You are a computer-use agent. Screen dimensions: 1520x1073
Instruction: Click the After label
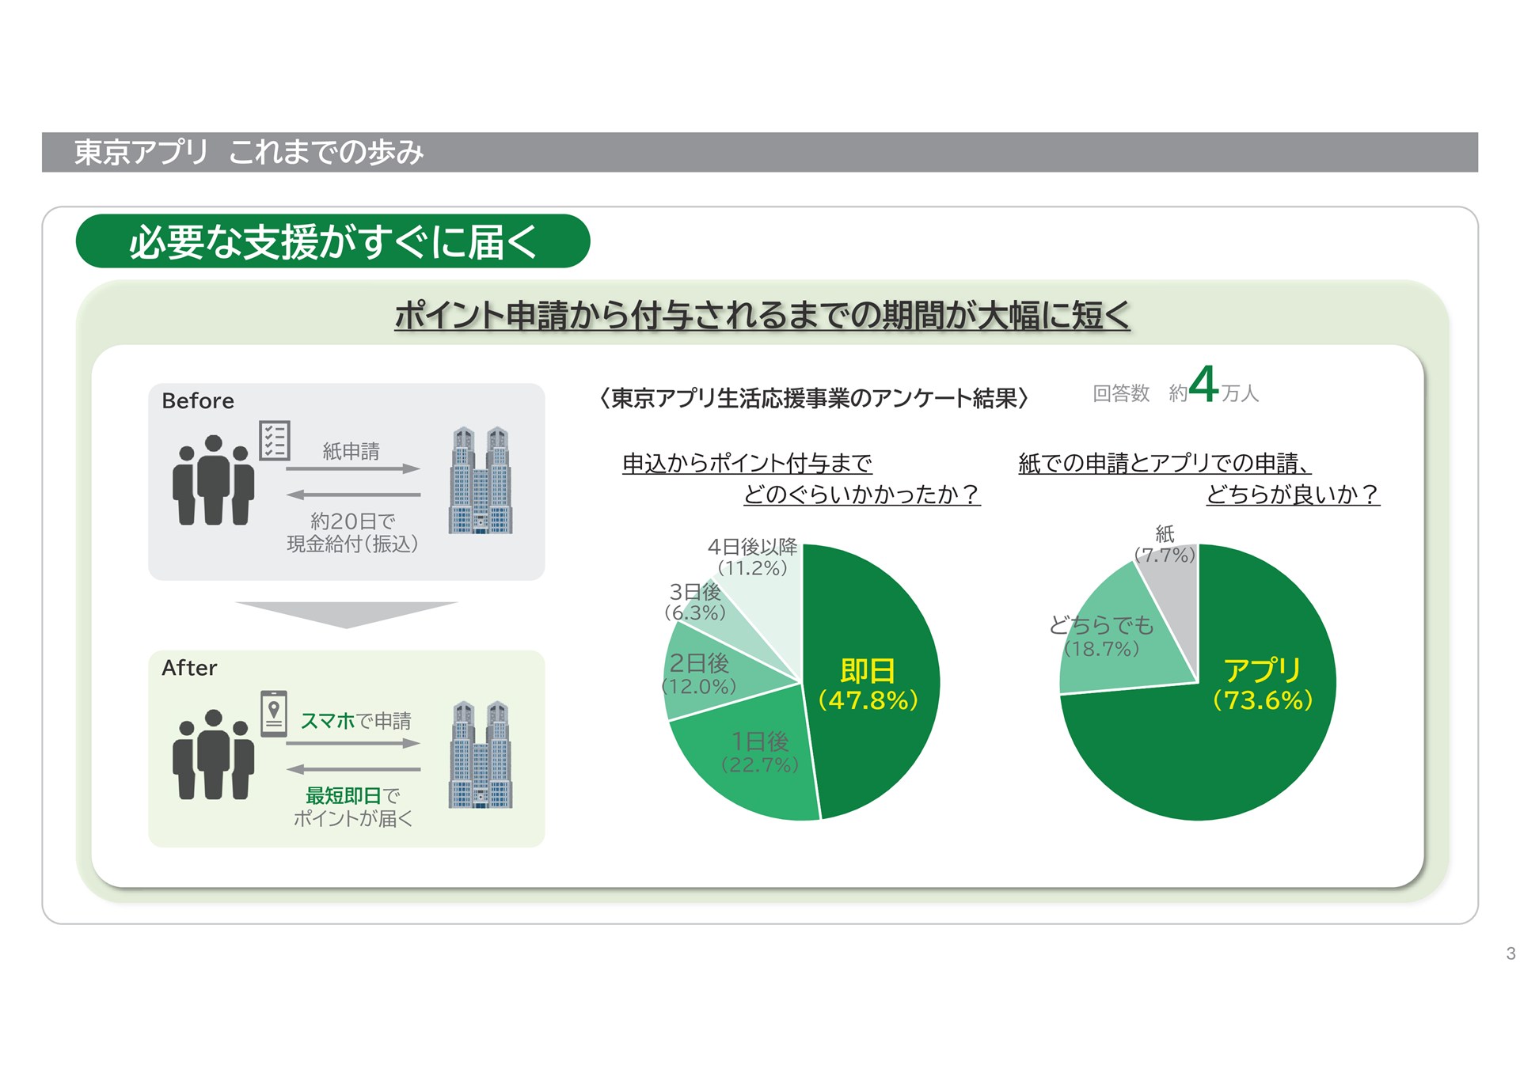click(x=189, y=668)
